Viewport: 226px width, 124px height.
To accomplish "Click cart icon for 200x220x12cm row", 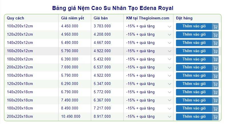I will tap(215, 68).
